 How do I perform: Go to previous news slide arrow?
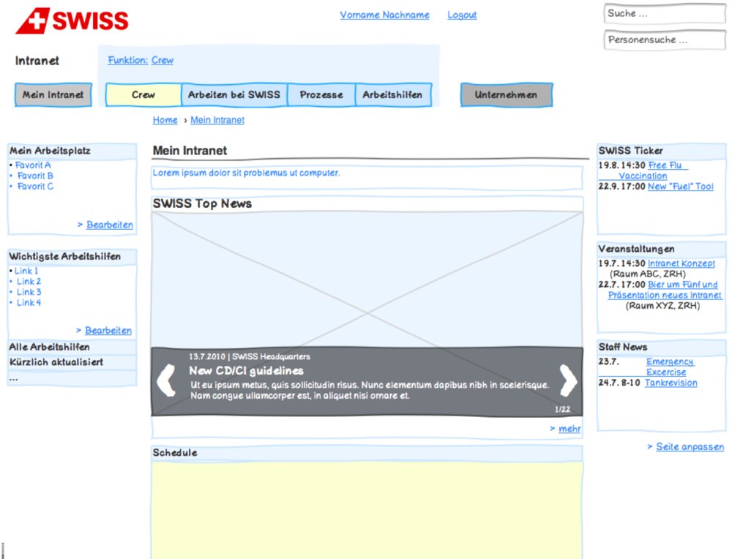point(166,380)
